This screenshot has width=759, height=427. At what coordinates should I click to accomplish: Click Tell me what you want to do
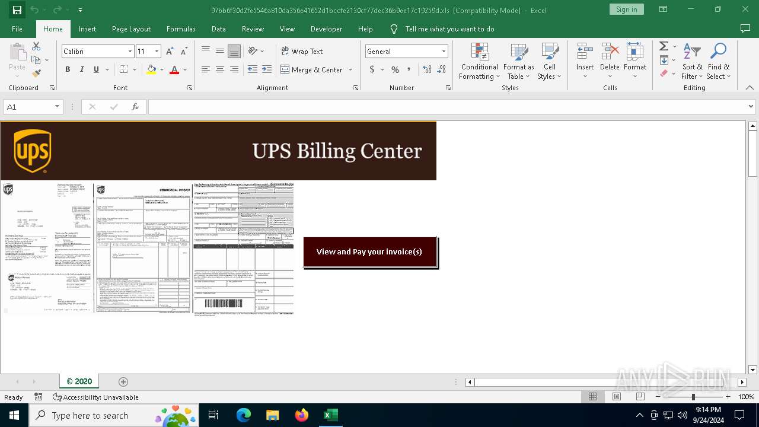[x=449, y=28]
